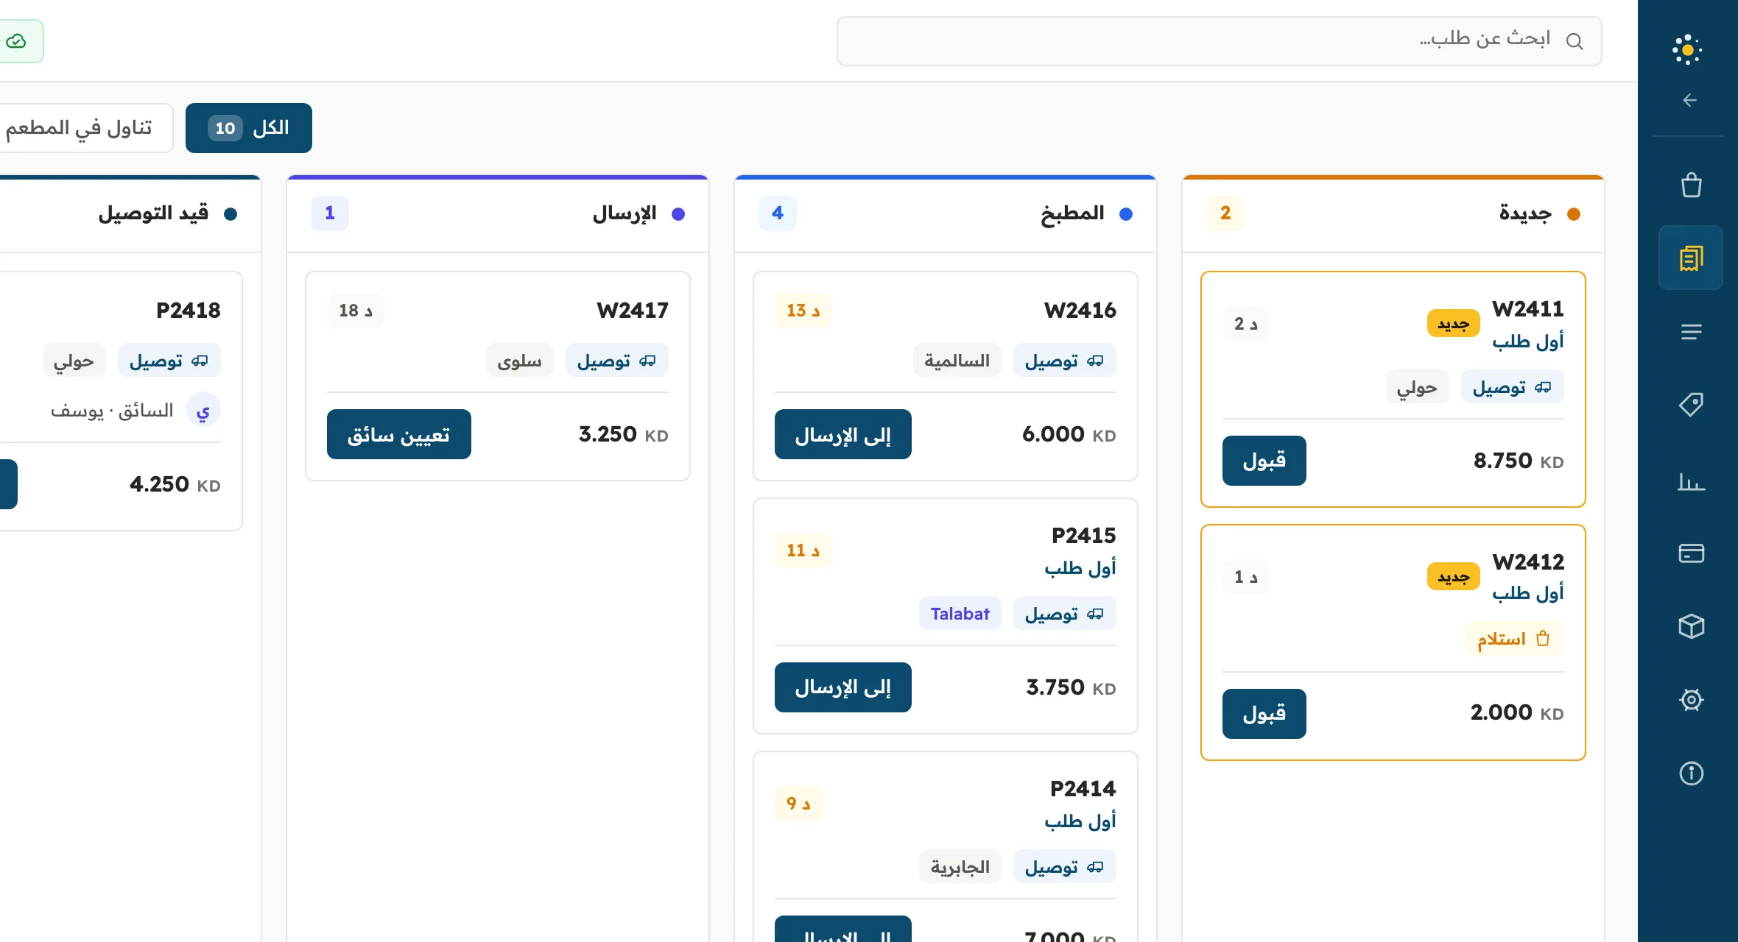This screenshot has height=942, width=1738.
Task: Open the box inventory icon in sidebar
Action: [x=1691, y=626]
